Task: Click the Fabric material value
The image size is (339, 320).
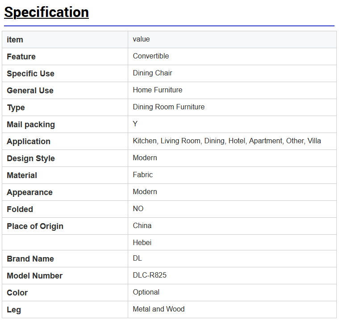Action: pyautogui.click(x=142, y=175)
